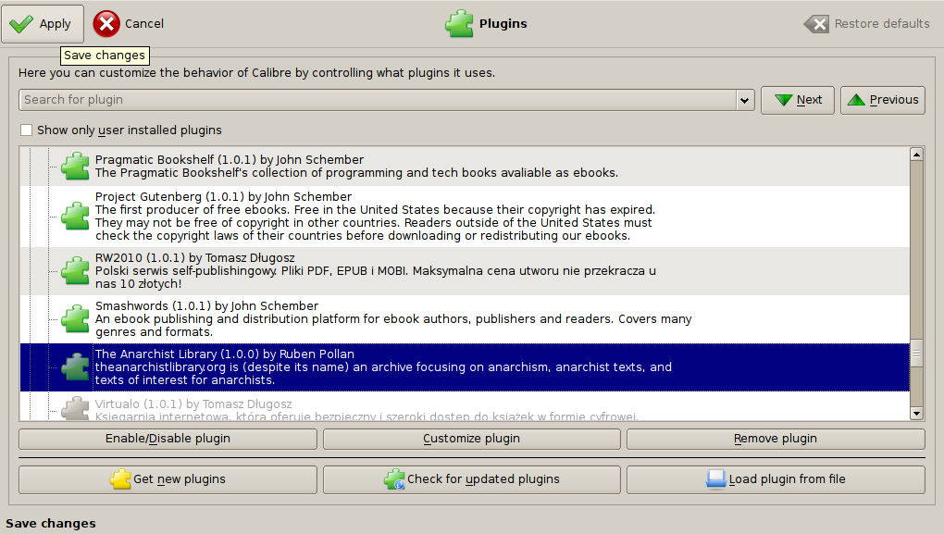Click the Smashwords plugin puzzle icon

[75, 319]
